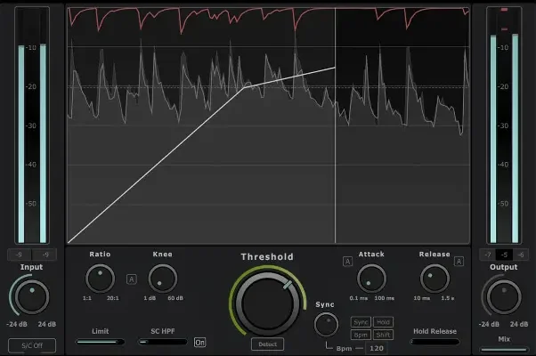Click the Hold Release slider
Viewport: 536px width, 356px height.
tap(434, 341)
